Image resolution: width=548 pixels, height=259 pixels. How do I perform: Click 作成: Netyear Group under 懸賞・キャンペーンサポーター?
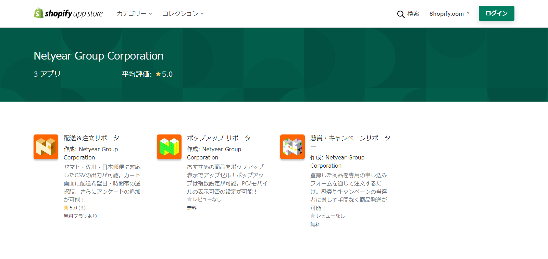337,161
